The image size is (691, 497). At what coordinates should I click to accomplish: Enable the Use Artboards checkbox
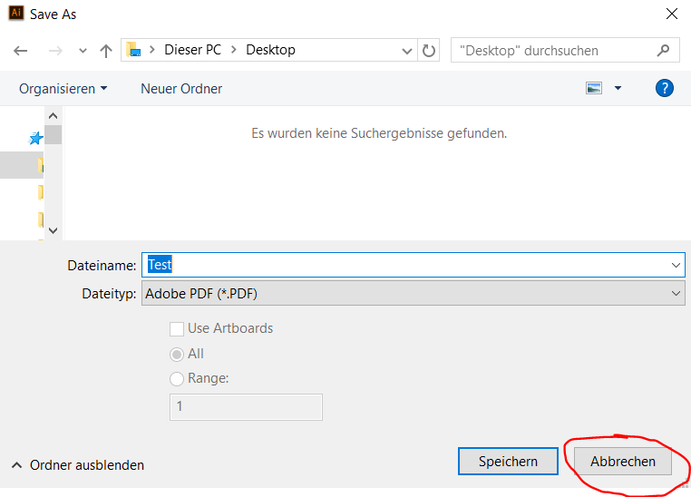coord(177,328)
